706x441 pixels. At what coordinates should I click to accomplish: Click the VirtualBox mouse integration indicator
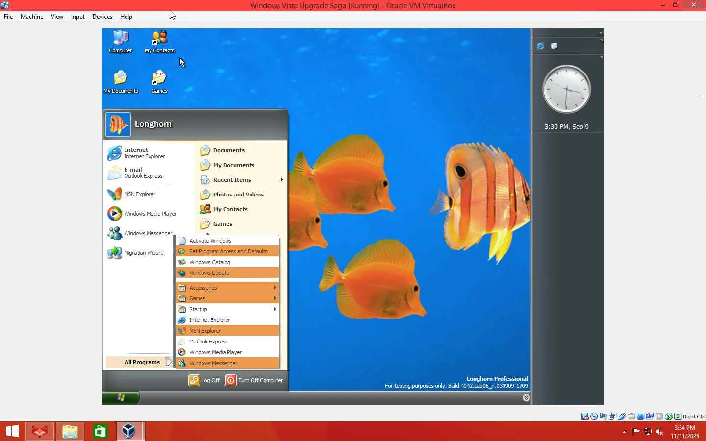[x=669, y=416]
